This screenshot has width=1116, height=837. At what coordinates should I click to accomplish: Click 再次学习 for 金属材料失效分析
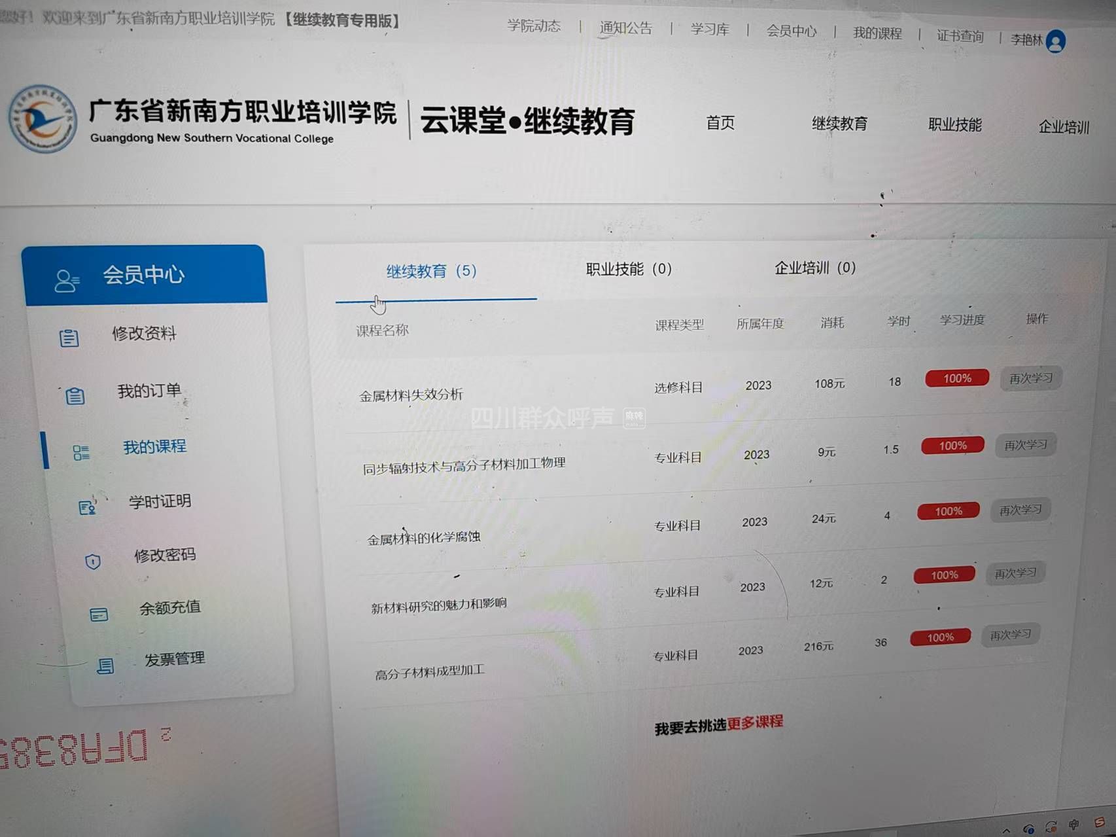tap(1030, 378)
